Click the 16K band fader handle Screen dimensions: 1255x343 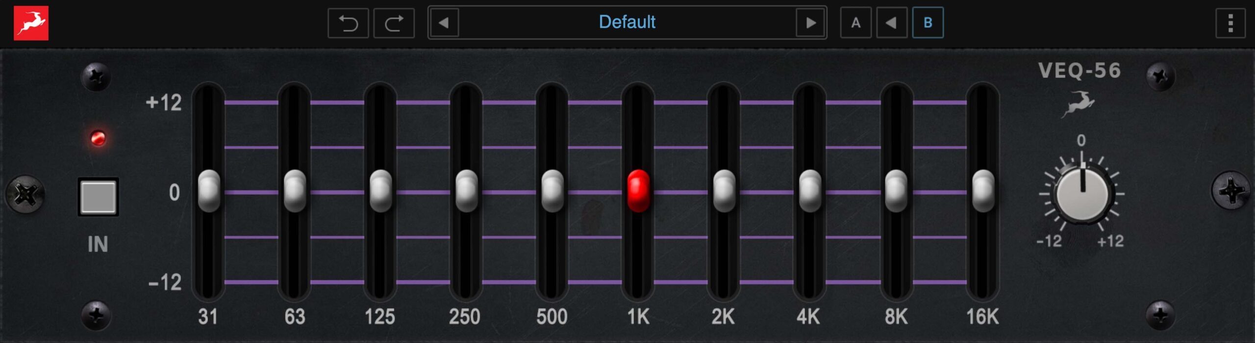pos(983,191)
